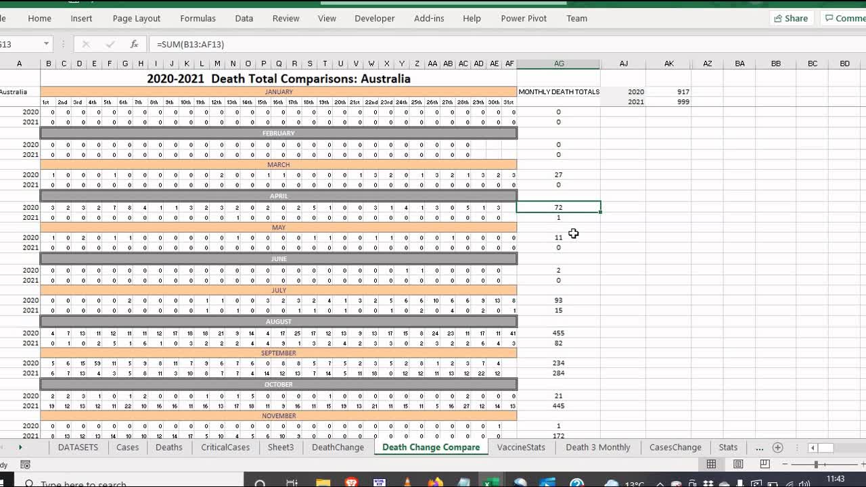Switch to Page Break Preview icon
866x487 pixels.
click(x=765, y=464)
